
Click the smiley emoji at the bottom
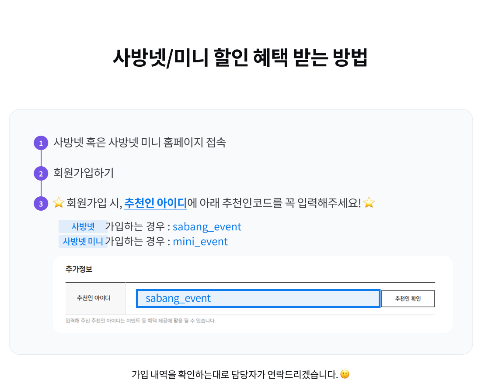point(345,374)
